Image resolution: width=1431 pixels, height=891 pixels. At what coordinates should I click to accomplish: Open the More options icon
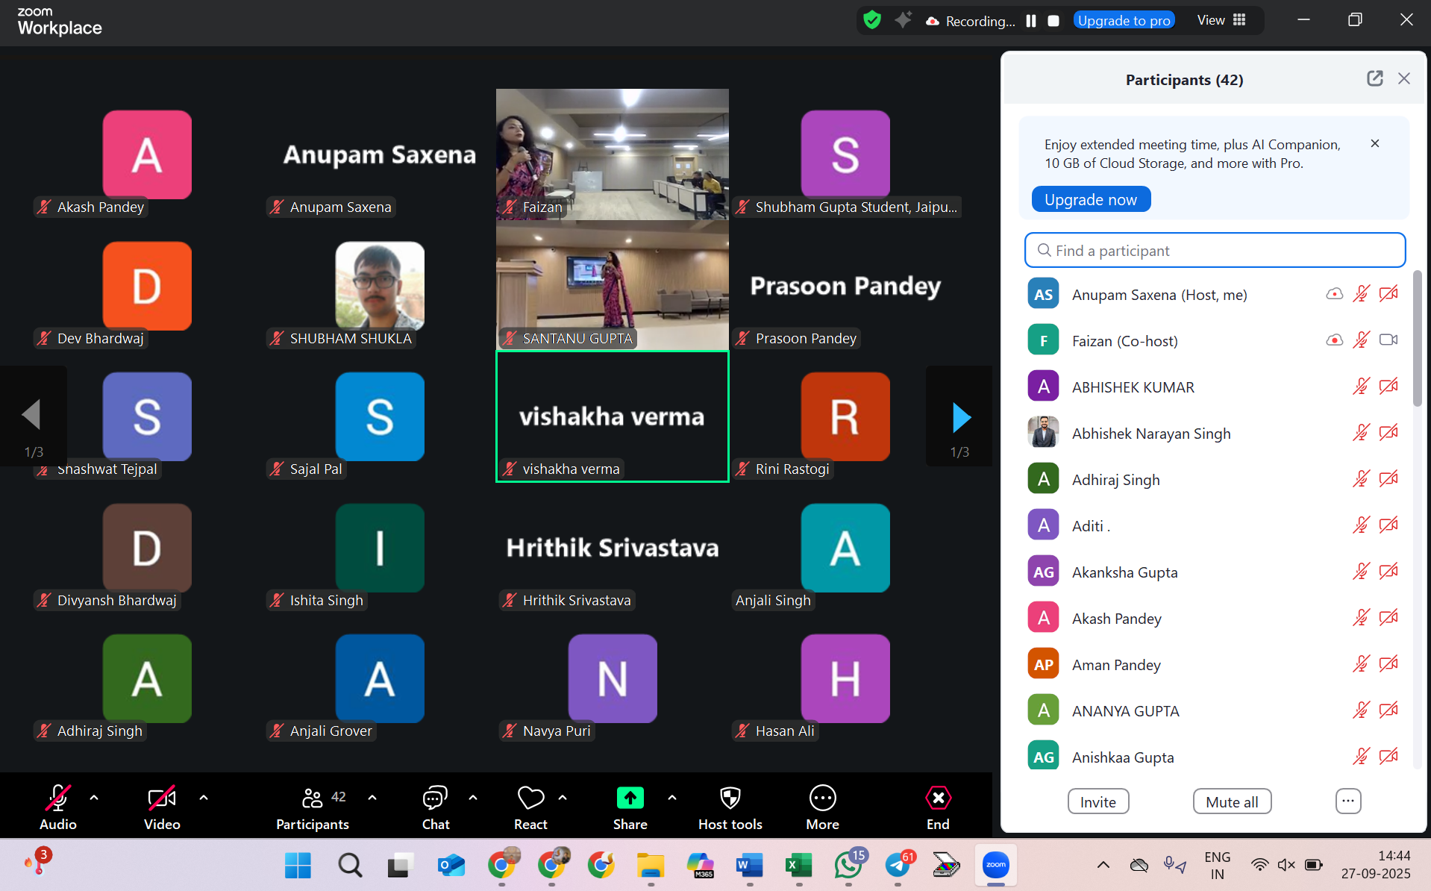tap(822, 798)
